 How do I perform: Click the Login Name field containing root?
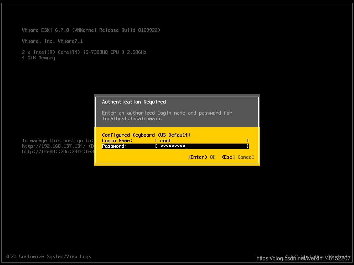pyautogui.click(x=204, y=140)
